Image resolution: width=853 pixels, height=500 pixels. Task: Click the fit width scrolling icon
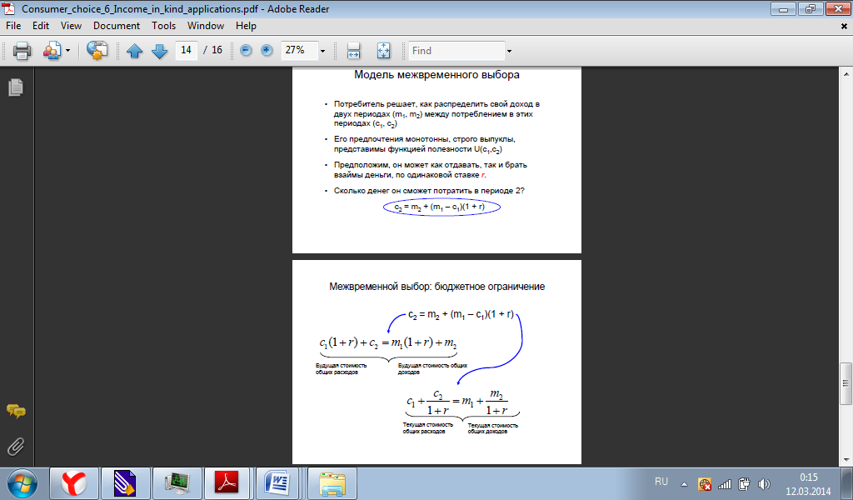[353, 51]
